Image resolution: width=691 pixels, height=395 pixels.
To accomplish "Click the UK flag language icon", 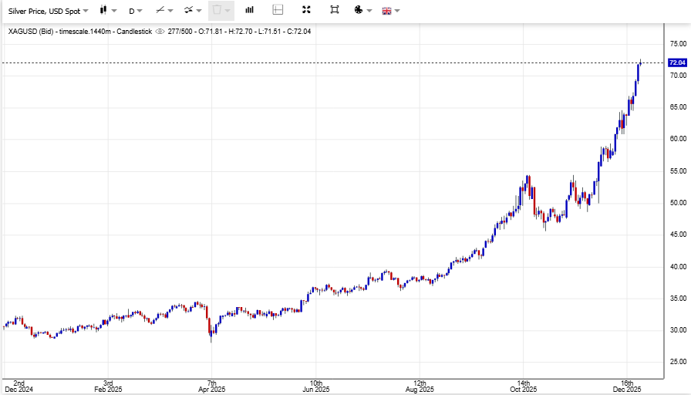I will [x=386, y=11].
